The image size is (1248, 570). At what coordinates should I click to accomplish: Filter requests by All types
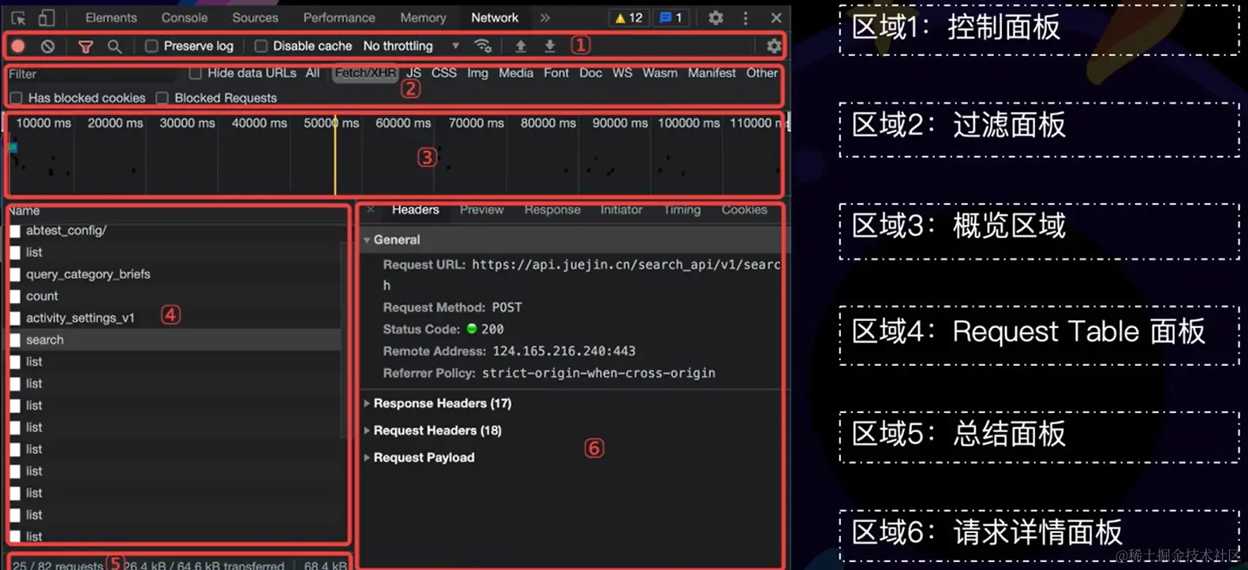(312, 73)
